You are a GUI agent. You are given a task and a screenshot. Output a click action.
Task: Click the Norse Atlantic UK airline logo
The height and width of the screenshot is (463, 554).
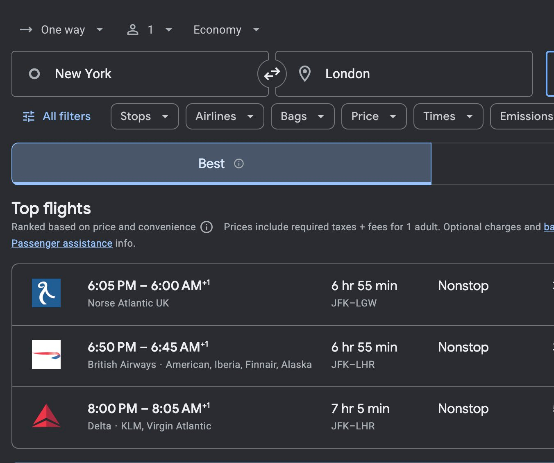coord(46,293)
